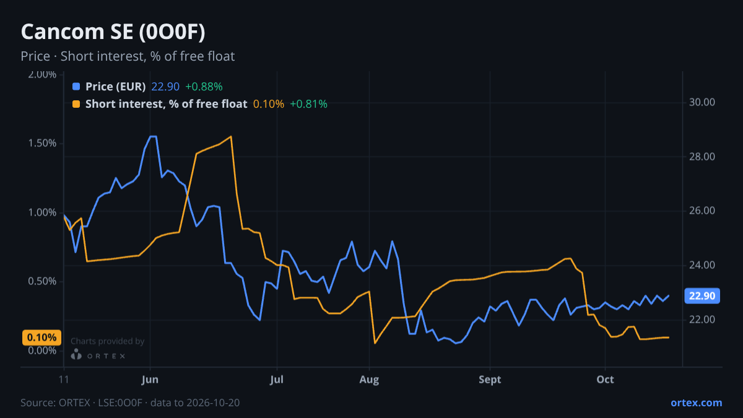Click the Cancom SE (0O0F) chart title
This screenshot has height=418, width=743.
(x=113, y=32)
